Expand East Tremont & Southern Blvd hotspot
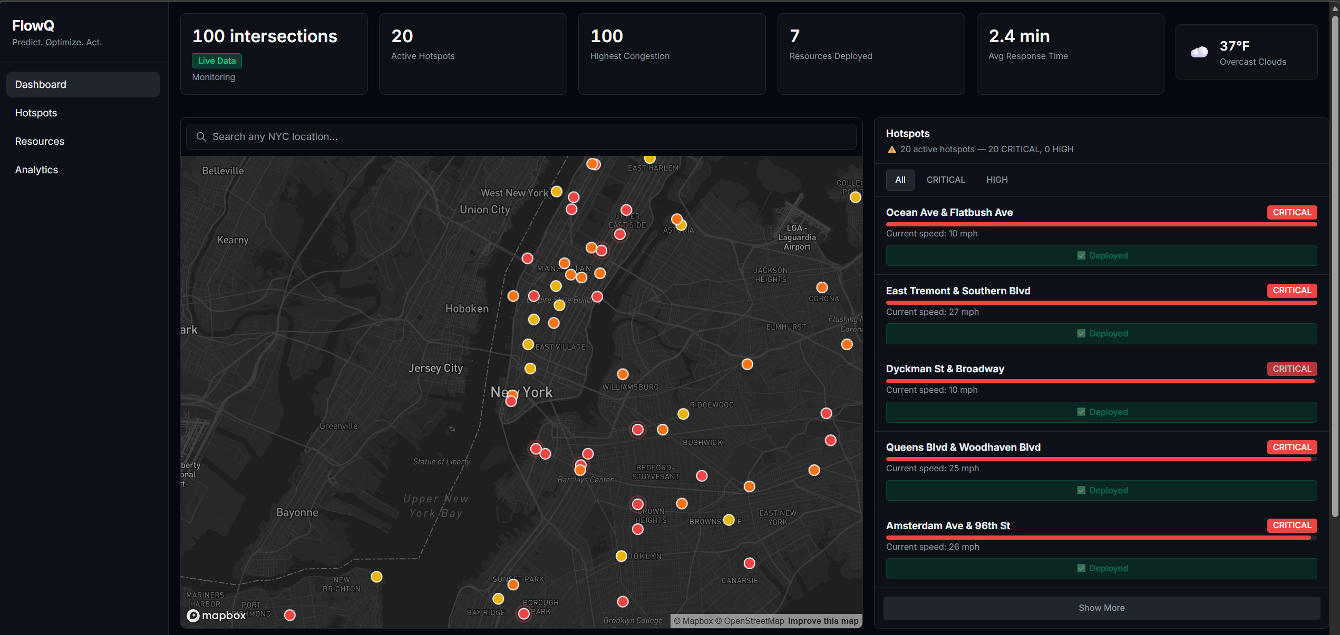 click(x=958, y=291)
